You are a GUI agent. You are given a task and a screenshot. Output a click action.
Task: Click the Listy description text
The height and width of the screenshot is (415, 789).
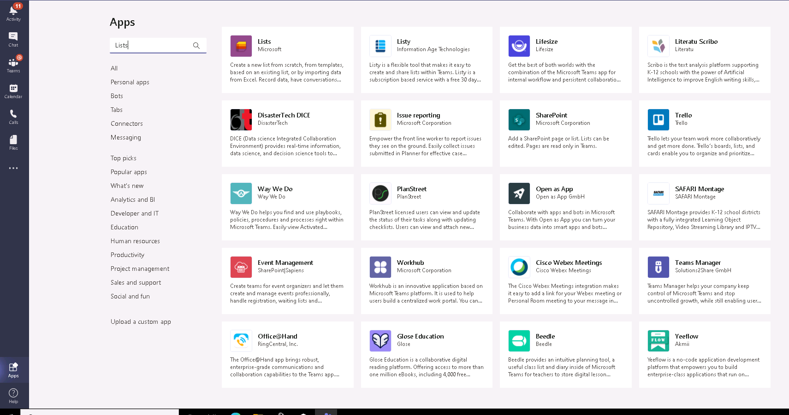(425, 72)
